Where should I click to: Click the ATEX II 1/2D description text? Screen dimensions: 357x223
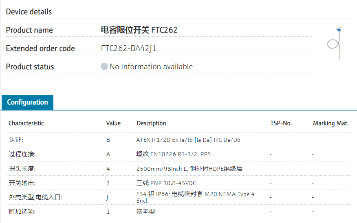coord(188,140)
